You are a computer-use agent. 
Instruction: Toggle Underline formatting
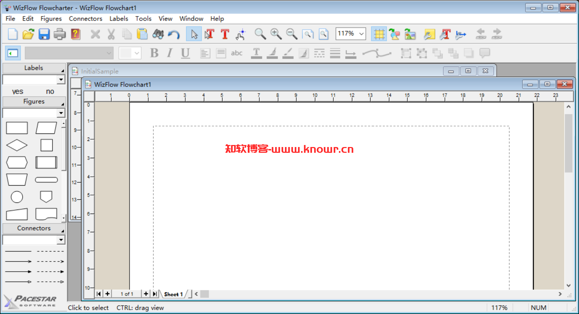click(185, 53)
